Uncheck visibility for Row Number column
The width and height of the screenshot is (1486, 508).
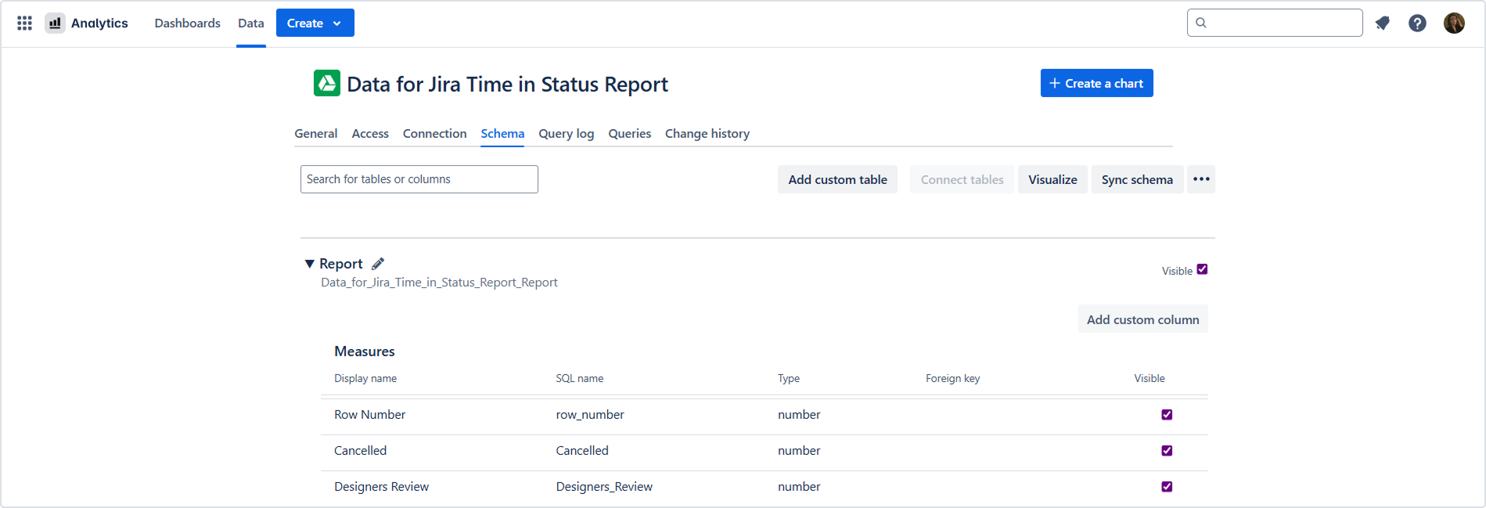(x=1167, y=415)
